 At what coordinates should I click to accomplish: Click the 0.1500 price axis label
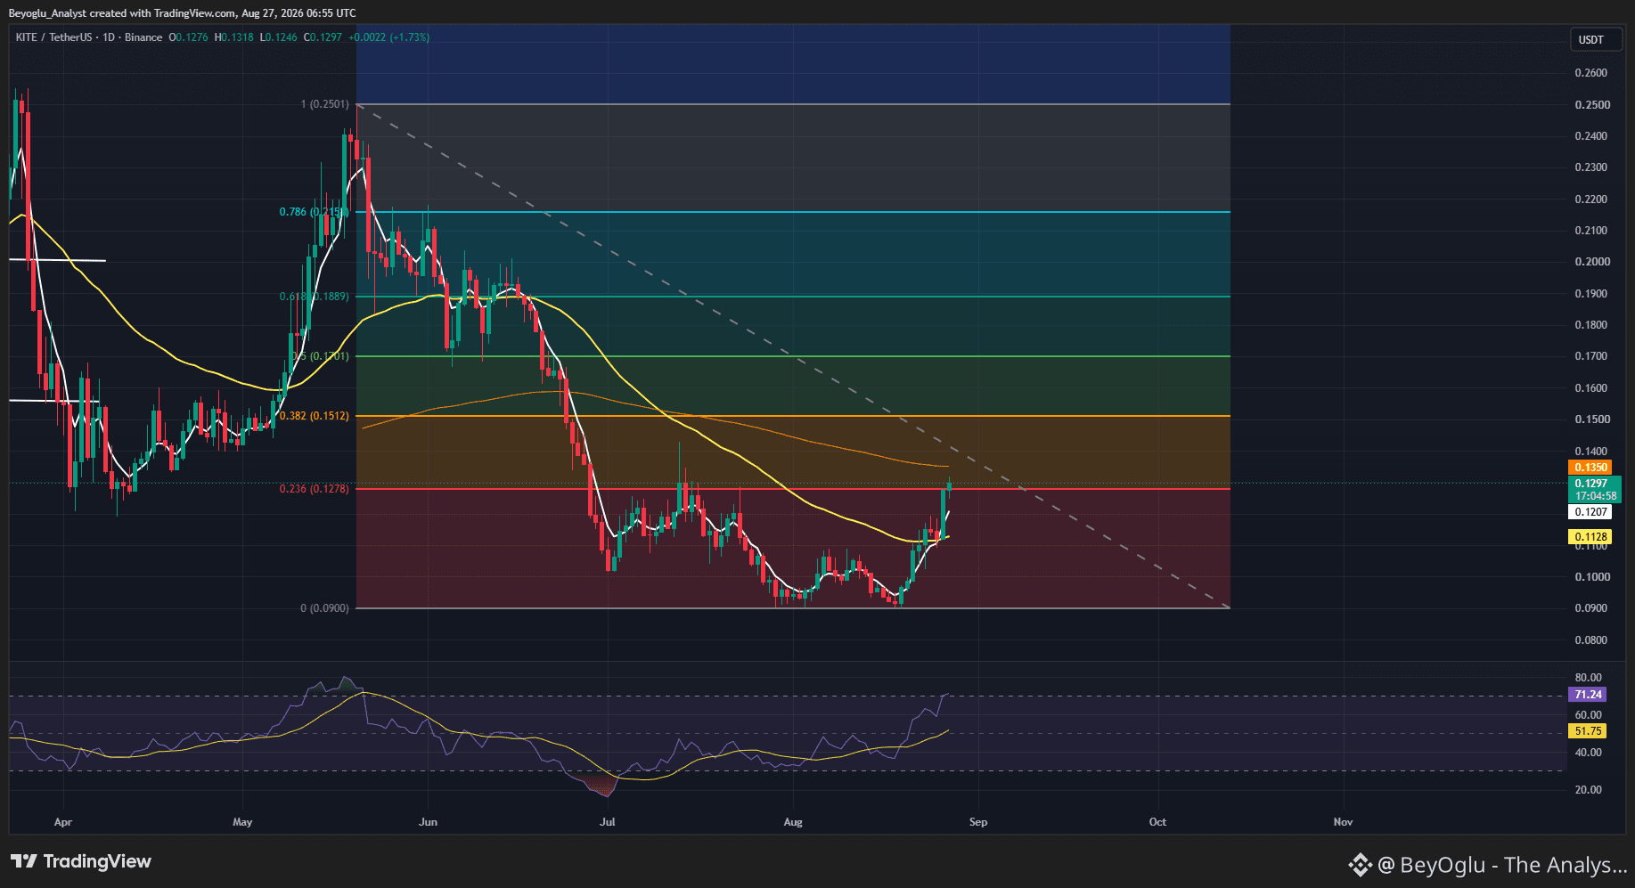click(x=1591, y=420)
